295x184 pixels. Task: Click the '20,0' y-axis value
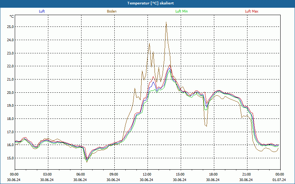[x=10, y=93]
